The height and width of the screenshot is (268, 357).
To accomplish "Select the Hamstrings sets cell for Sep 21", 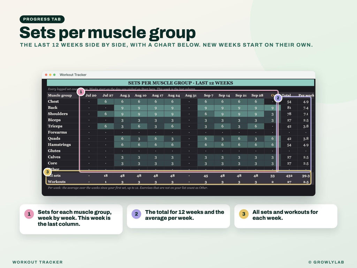I will click(x=239, y=145).
